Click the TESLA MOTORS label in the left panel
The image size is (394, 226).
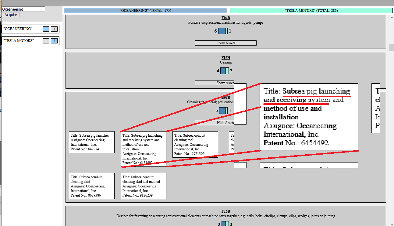(x=19, y=41)
